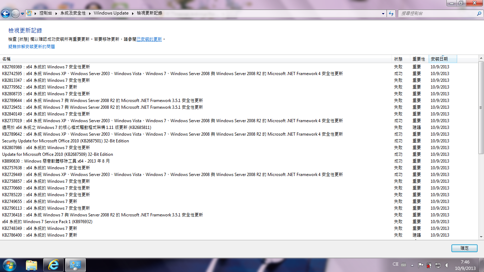Image resolution: width=484 pixels, height=272 pixels.
Task: Click the Control Panel icon in address bar
Action: tap(29, 13)
